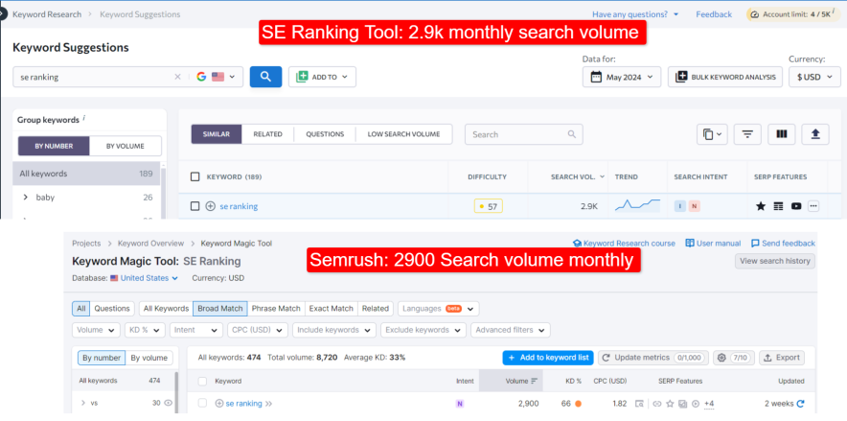The width and height of the screenshot is (847, 421).
Task: Click the double-chevron icon after Semrush 'se ranking'
Action: click(x=268, y=403)
